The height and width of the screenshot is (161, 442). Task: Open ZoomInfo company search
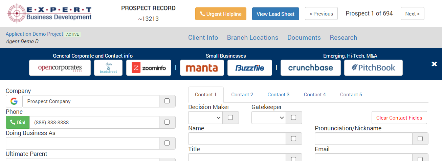pyautogui.click(x=149, y=68)
